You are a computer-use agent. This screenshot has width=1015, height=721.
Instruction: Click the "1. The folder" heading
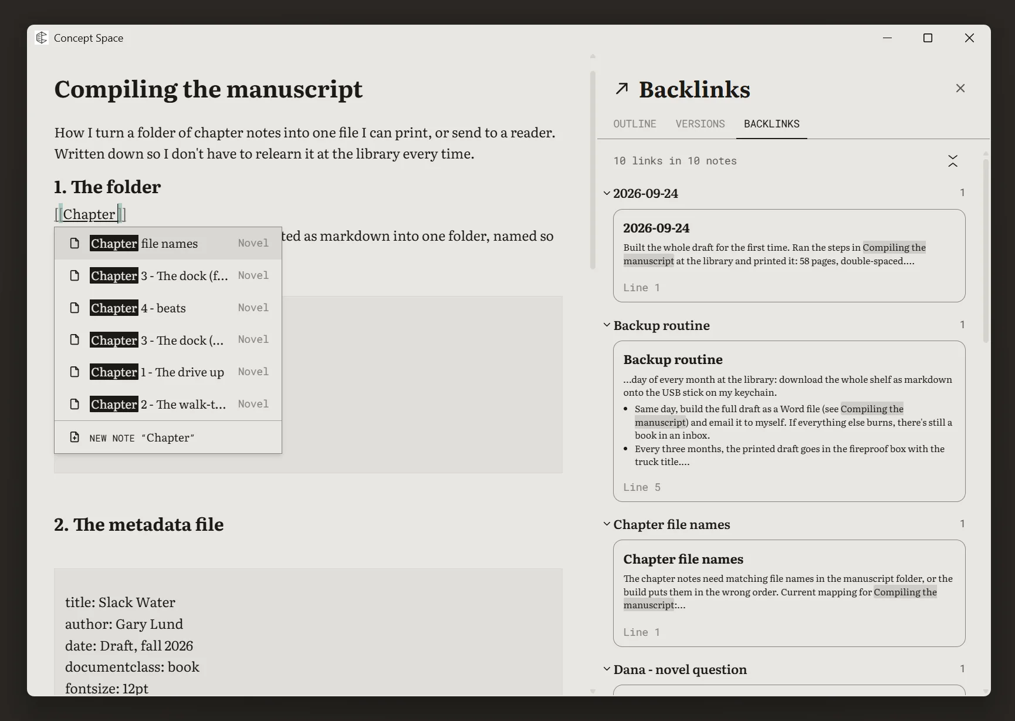(x=107, y=187)
